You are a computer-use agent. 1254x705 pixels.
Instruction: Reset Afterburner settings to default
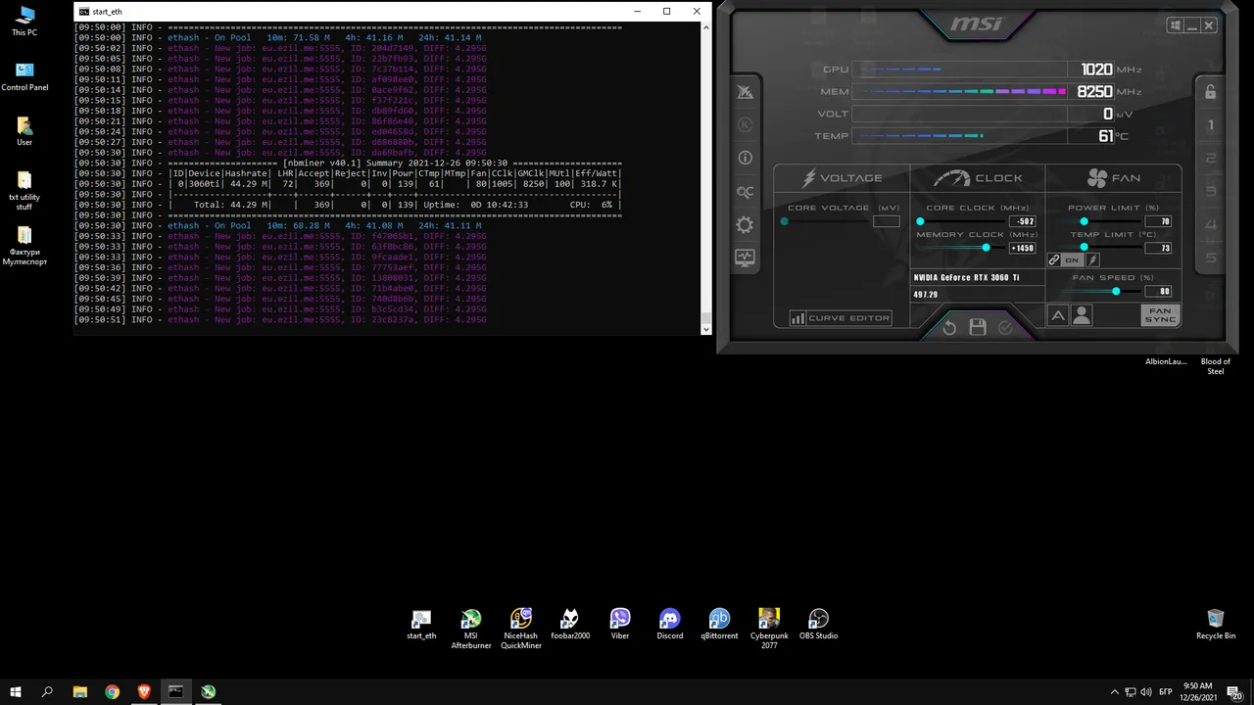click(949, 328)
